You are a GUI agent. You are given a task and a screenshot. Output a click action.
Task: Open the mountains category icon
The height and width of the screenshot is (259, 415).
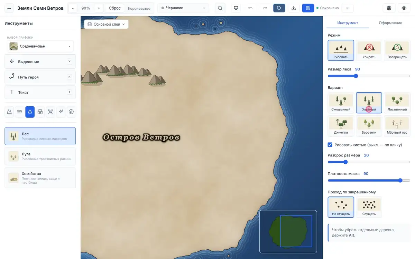point(9,112)
